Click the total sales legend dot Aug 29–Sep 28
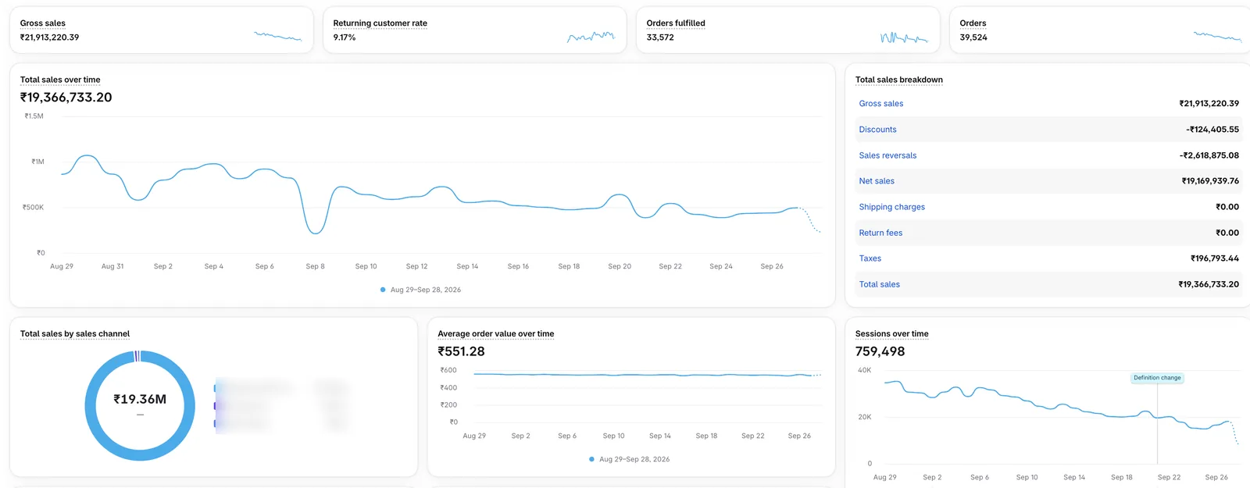 click(383, 290)
